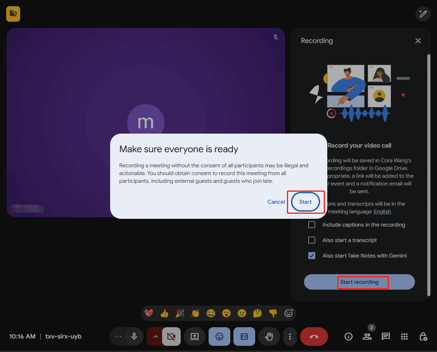The image size is (437, 352).
Task: Check Also start a transcript
Action: 312,240
